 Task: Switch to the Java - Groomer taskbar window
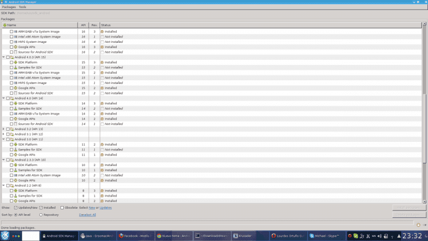97,236
